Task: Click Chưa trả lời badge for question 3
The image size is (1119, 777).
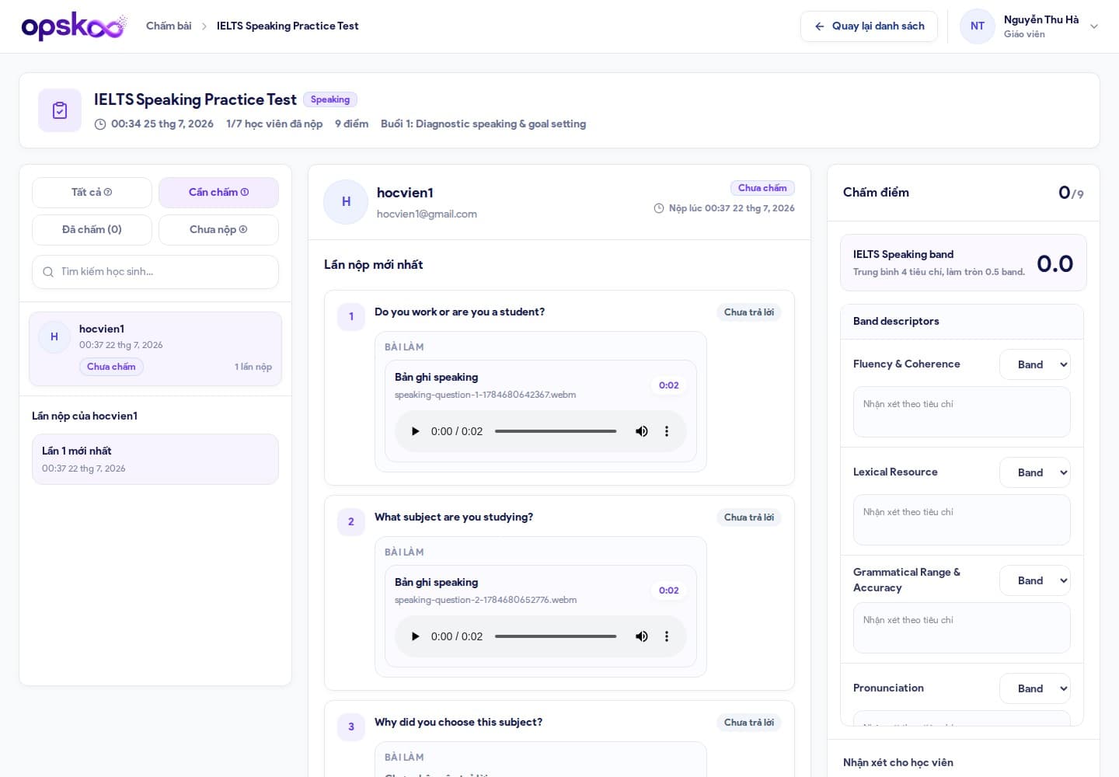Action: pyautogui.click(x=749, y=723)
